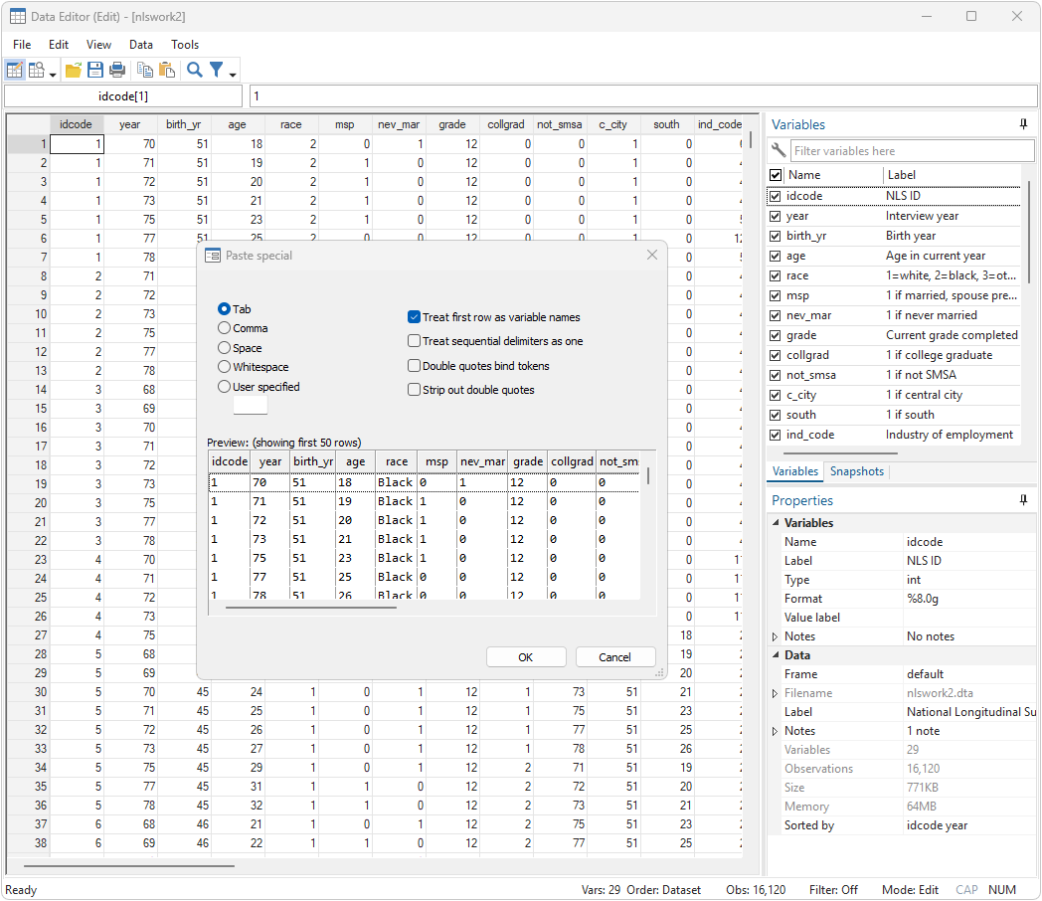Pin the Variables panel
Viewport: 1042px width, 901px height.
click(1023, 123)
